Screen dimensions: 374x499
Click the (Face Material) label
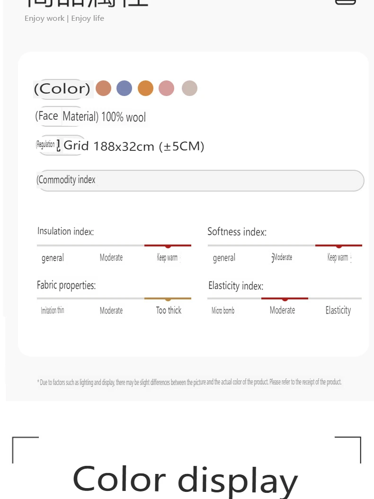(66, 116)
